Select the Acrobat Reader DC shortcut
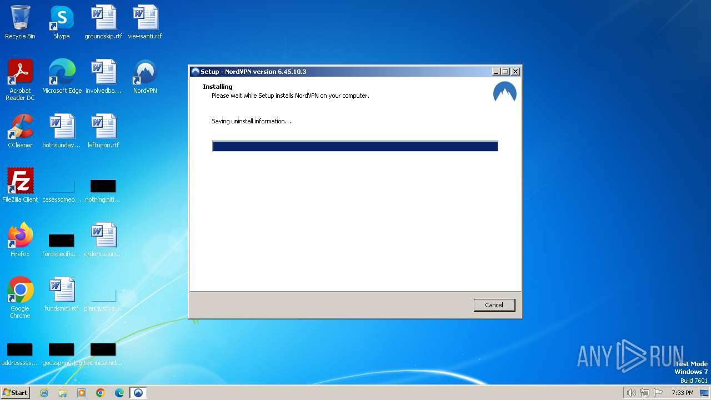711x400 pixels. tap(20, 80)
